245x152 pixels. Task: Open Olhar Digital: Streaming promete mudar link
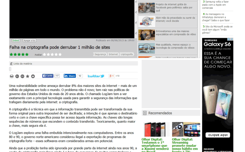pyautogui.click(x=185, y=145)
